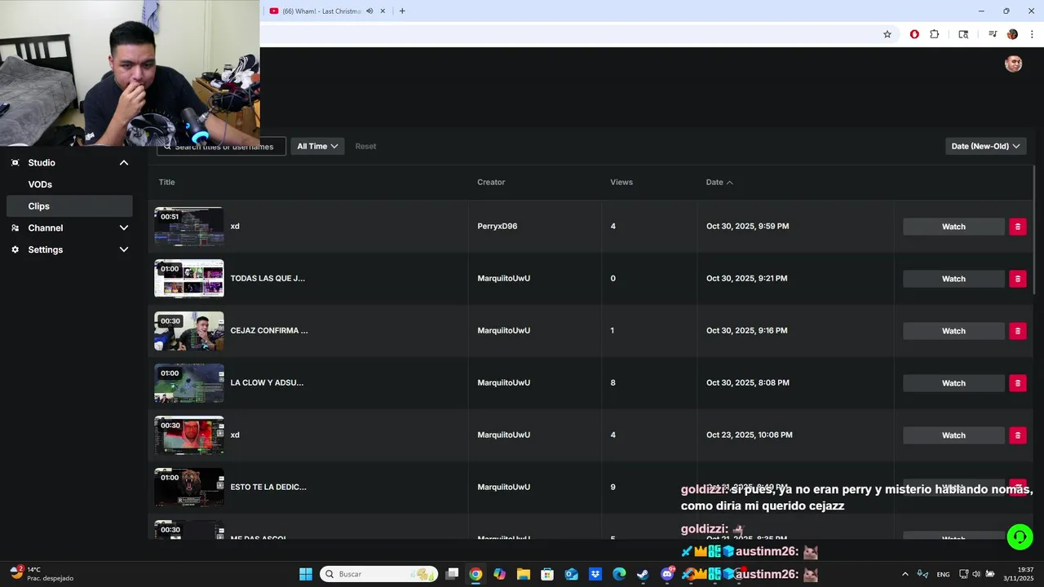This screenshot has width=1044, height=587.
Task: Watch the Oct 23 xd clip
Action: coord(953,435)
